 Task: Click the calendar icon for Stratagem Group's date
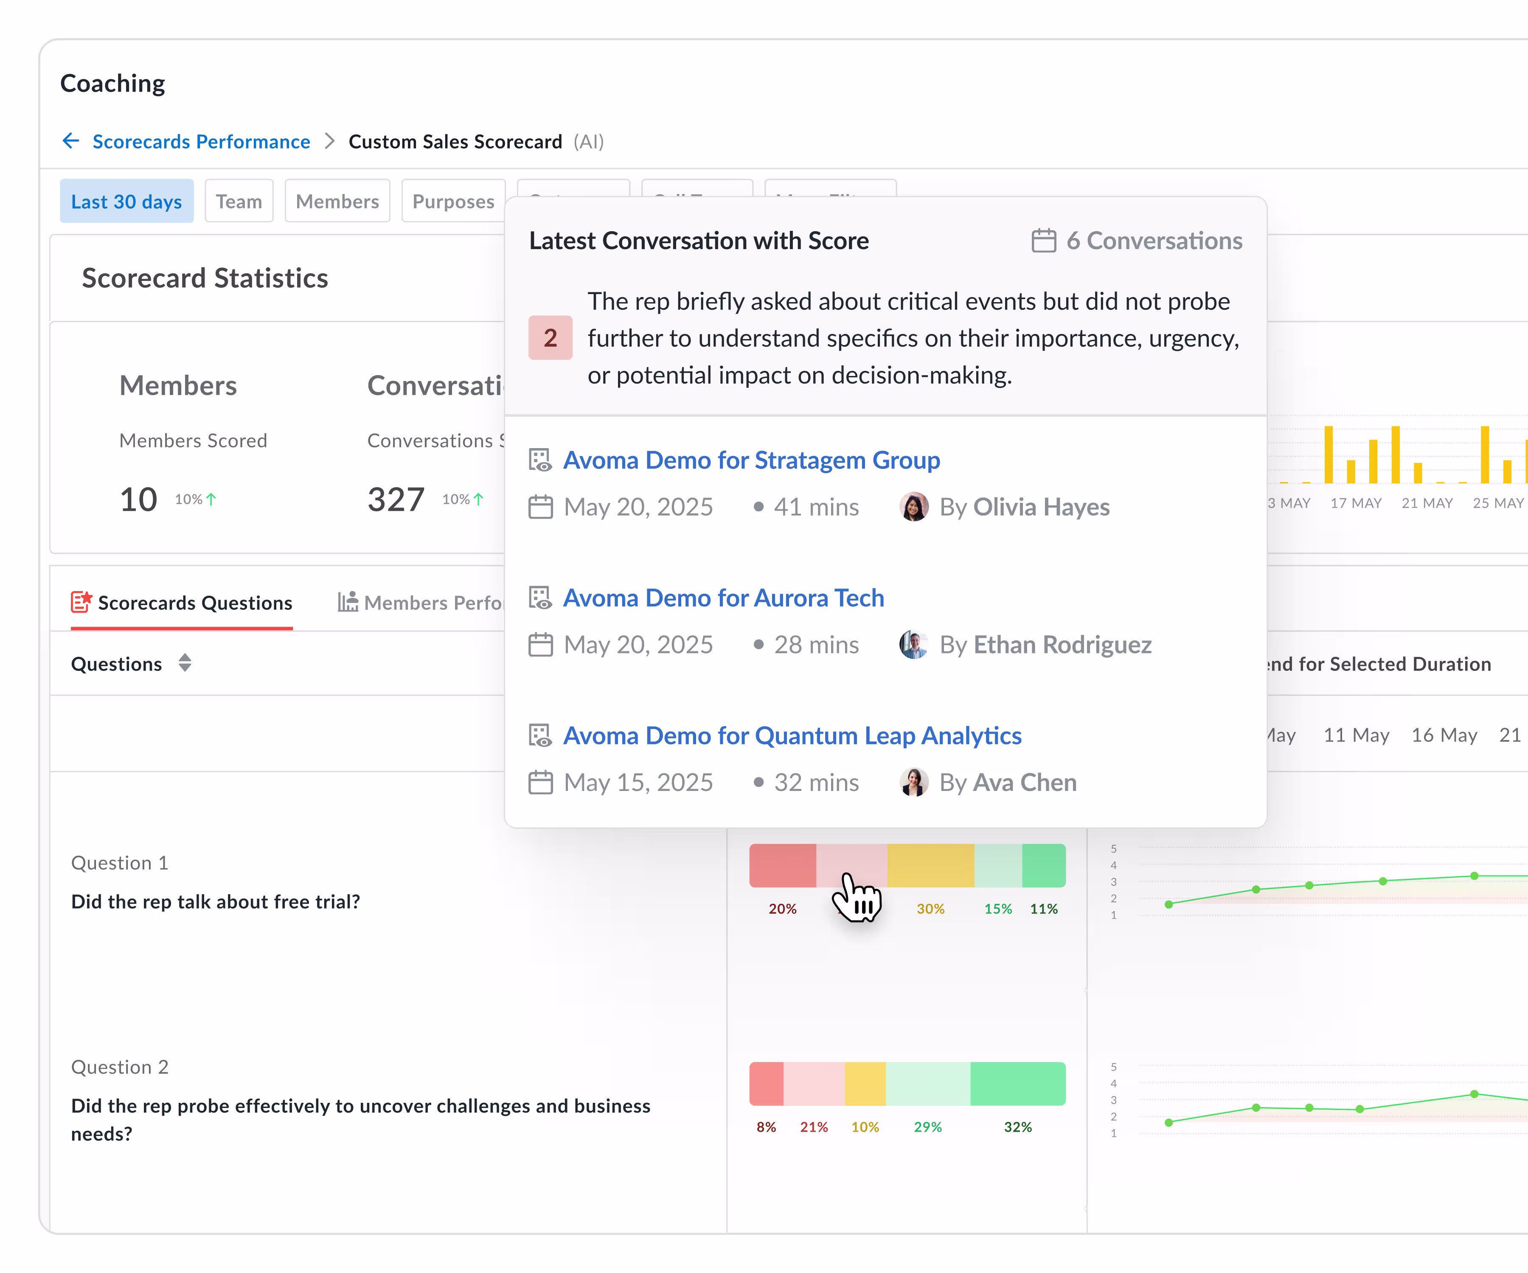pos(541,507)
